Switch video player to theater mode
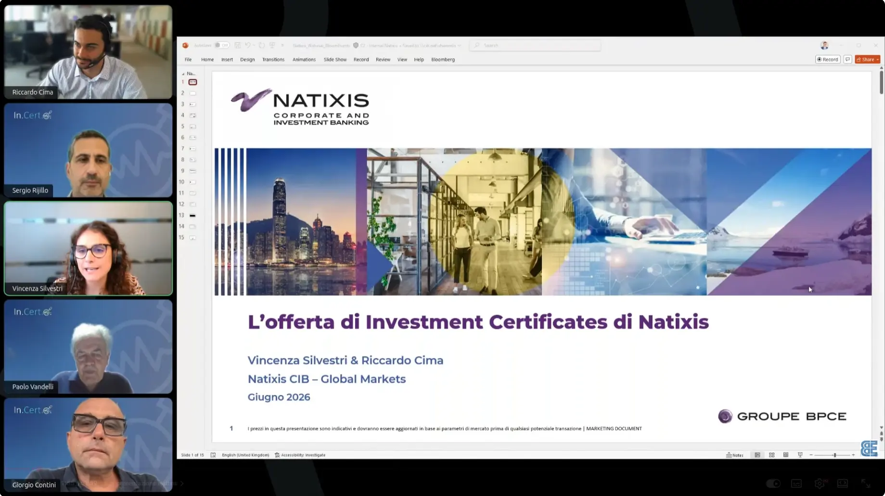885x496 pixels. pyautogui.click(x=843, y=483)
